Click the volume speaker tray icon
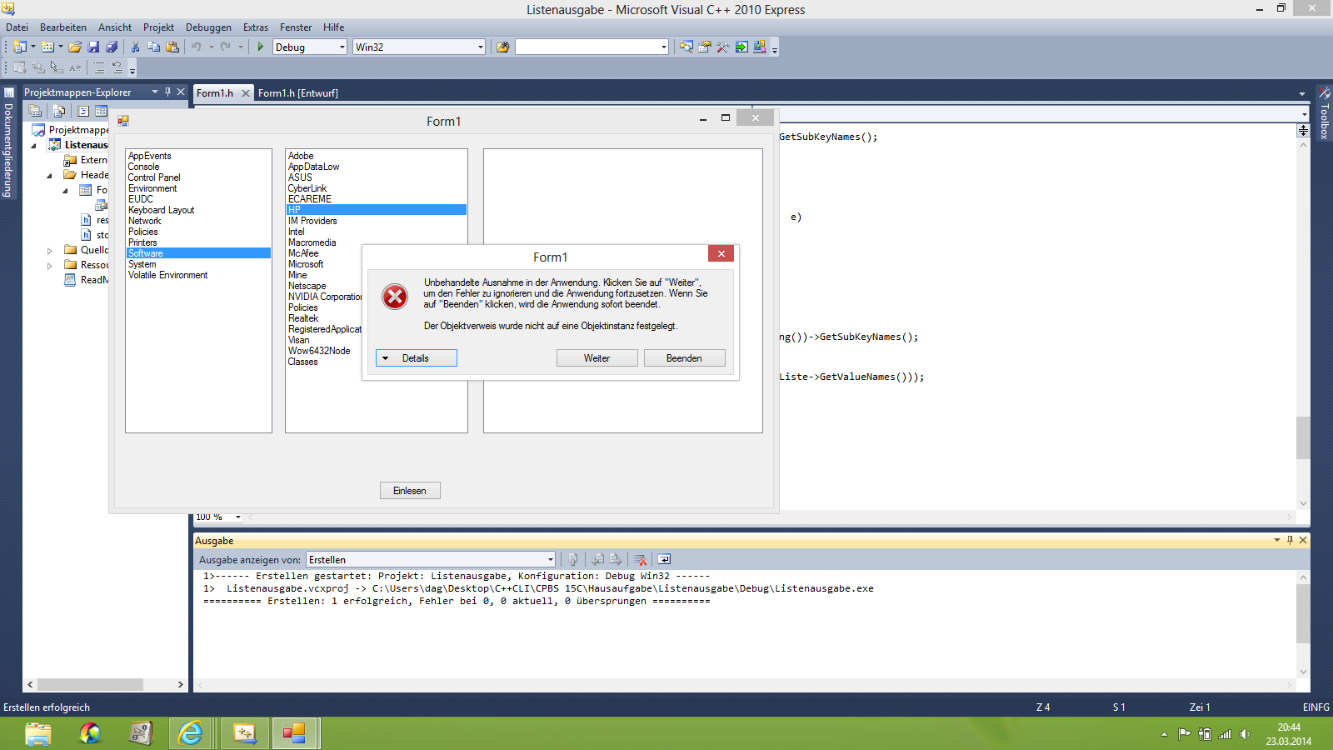 pos(1245,734)
